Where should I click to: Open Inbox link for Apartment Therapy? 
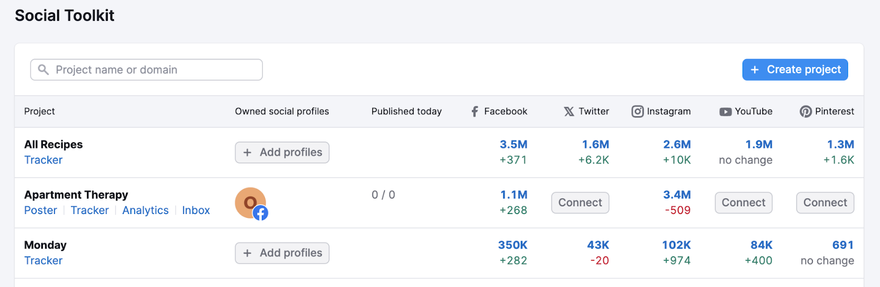(196, 211)
